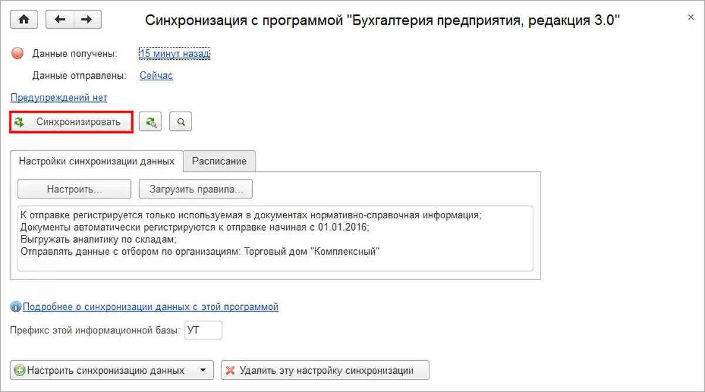Viewport: 705px width, 392px height.
Task: Click the Home icon button
Action: 23,19
